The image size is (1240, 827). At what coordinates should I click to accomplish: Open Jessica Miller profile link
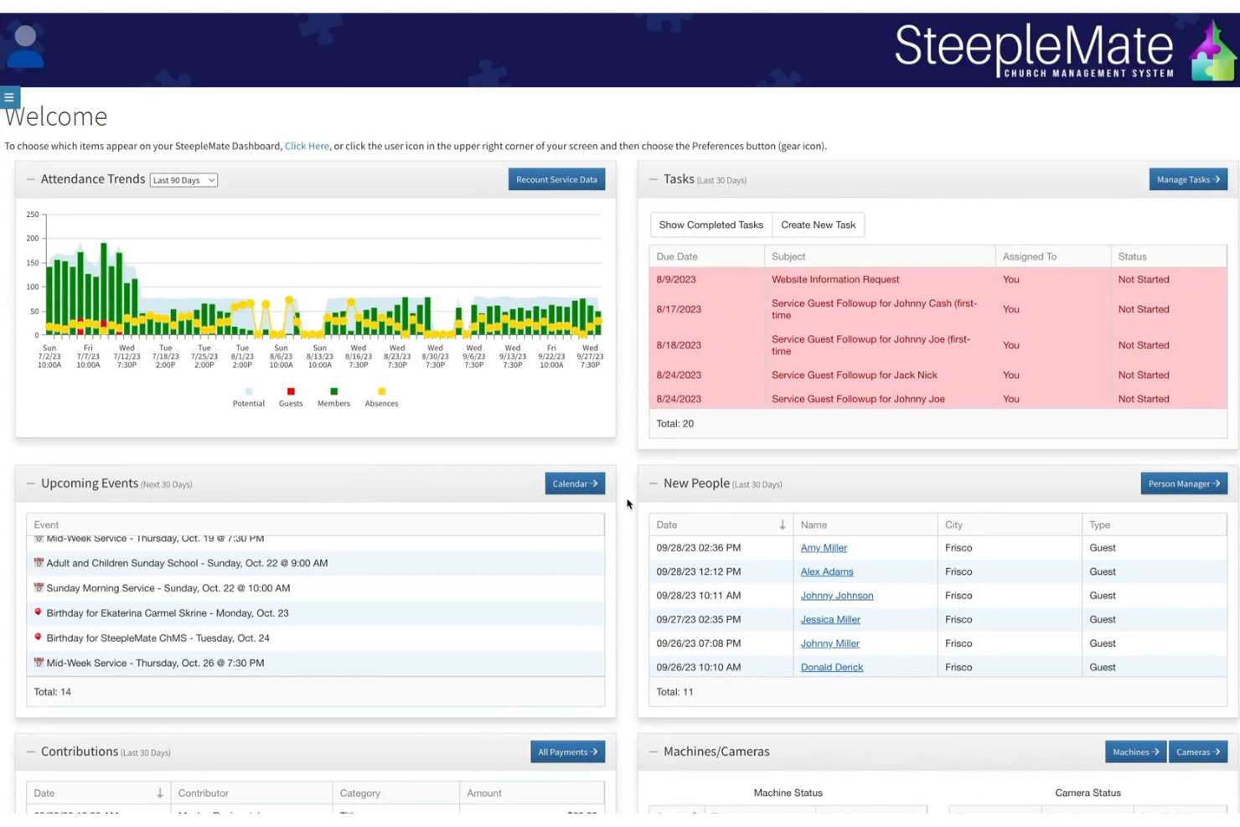click(830, 619)
